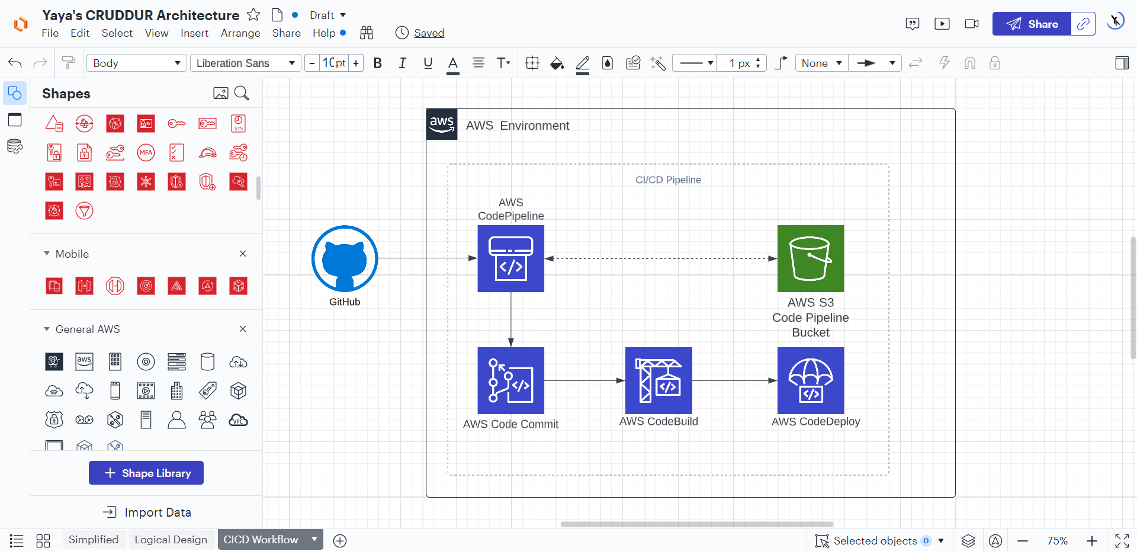
Task: Open text alignment options
Action: [x=478, y=63]
